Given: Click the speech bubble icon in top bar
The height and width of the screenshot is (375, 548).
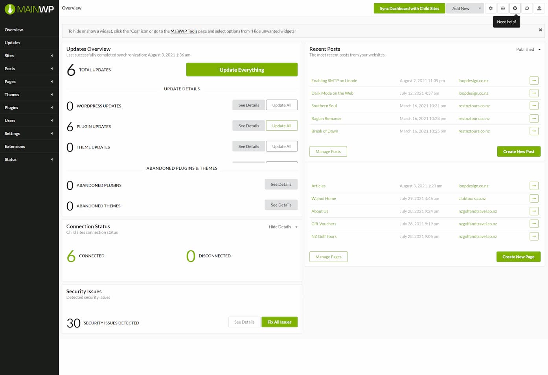Looking at the screenshot, I should (x=527, y=8).
